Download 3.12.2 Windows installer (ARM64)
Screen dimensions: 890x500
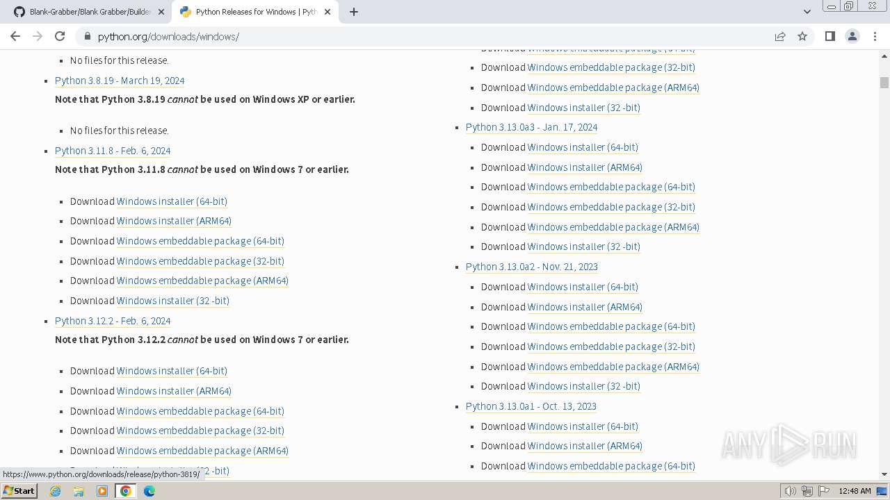[x=174, y=391]
